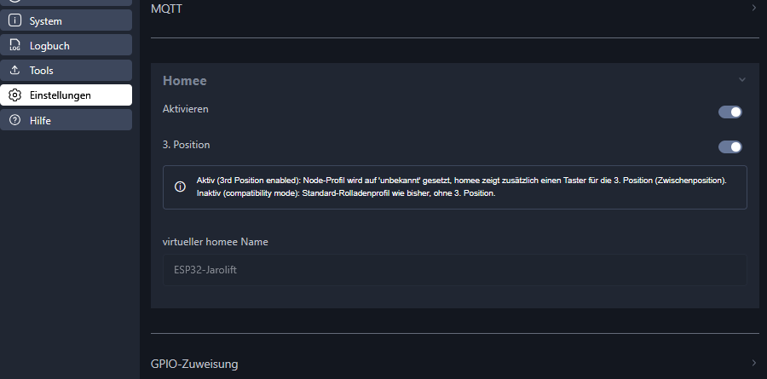Click the Hilfe question mark icon
The width and height of the screenshot is (767, 379).
pyautogui.click(x=15, y=120)
